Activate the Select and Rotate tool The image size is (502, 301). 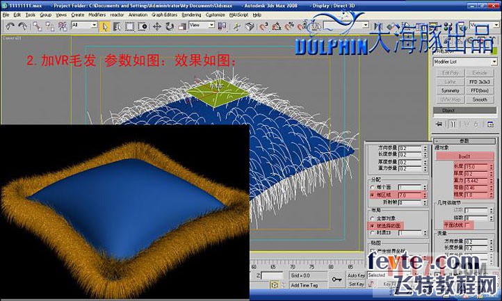(170, 26)
